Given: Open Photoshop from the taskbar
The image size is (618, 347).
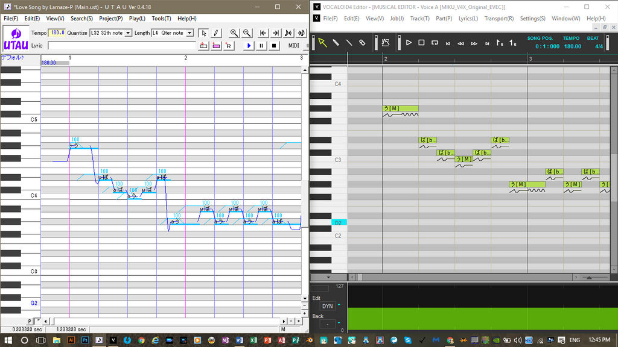Looking at the screenshot, I should pyautogui.click(x=84, y=340).
